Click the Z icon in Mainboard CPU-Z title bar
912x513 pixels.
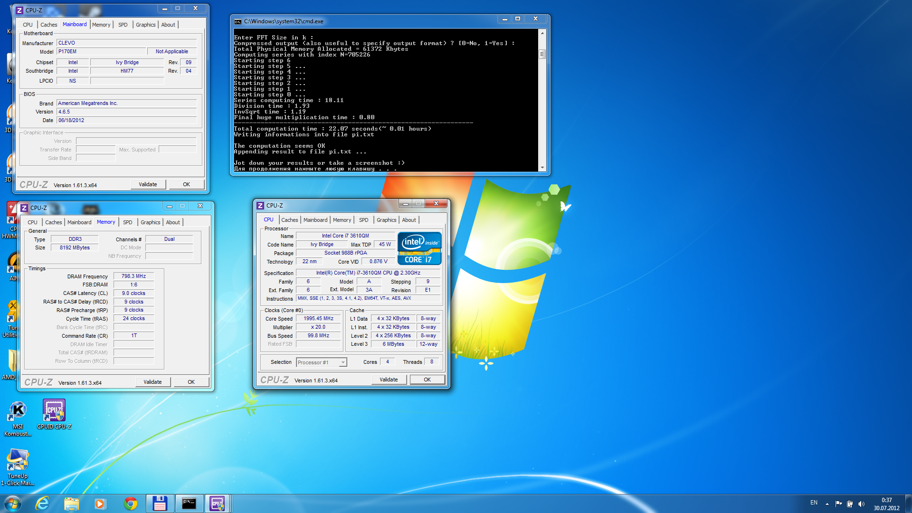19,10
